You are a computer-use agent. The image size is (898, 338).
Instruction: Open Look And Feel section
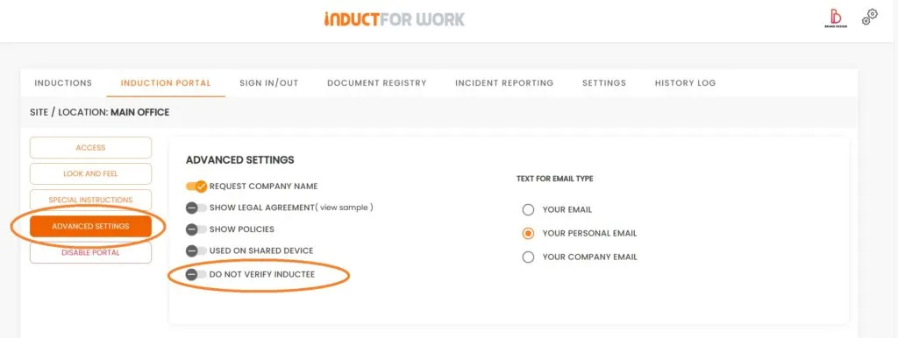[90, 174]
